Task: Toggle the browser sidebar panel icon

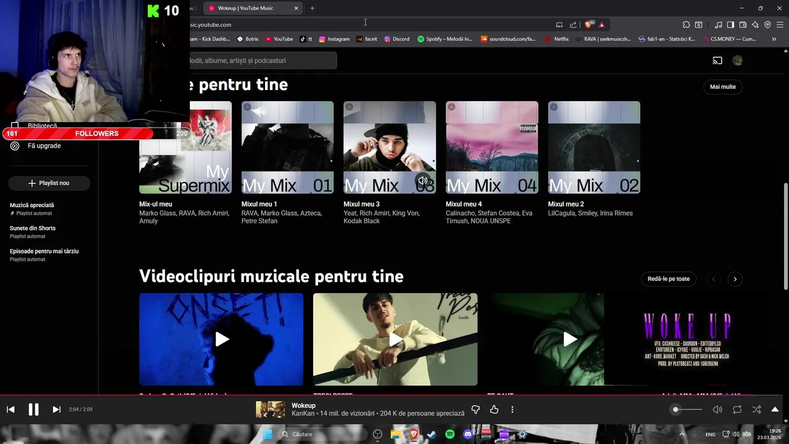Action: tap(730, 25)
